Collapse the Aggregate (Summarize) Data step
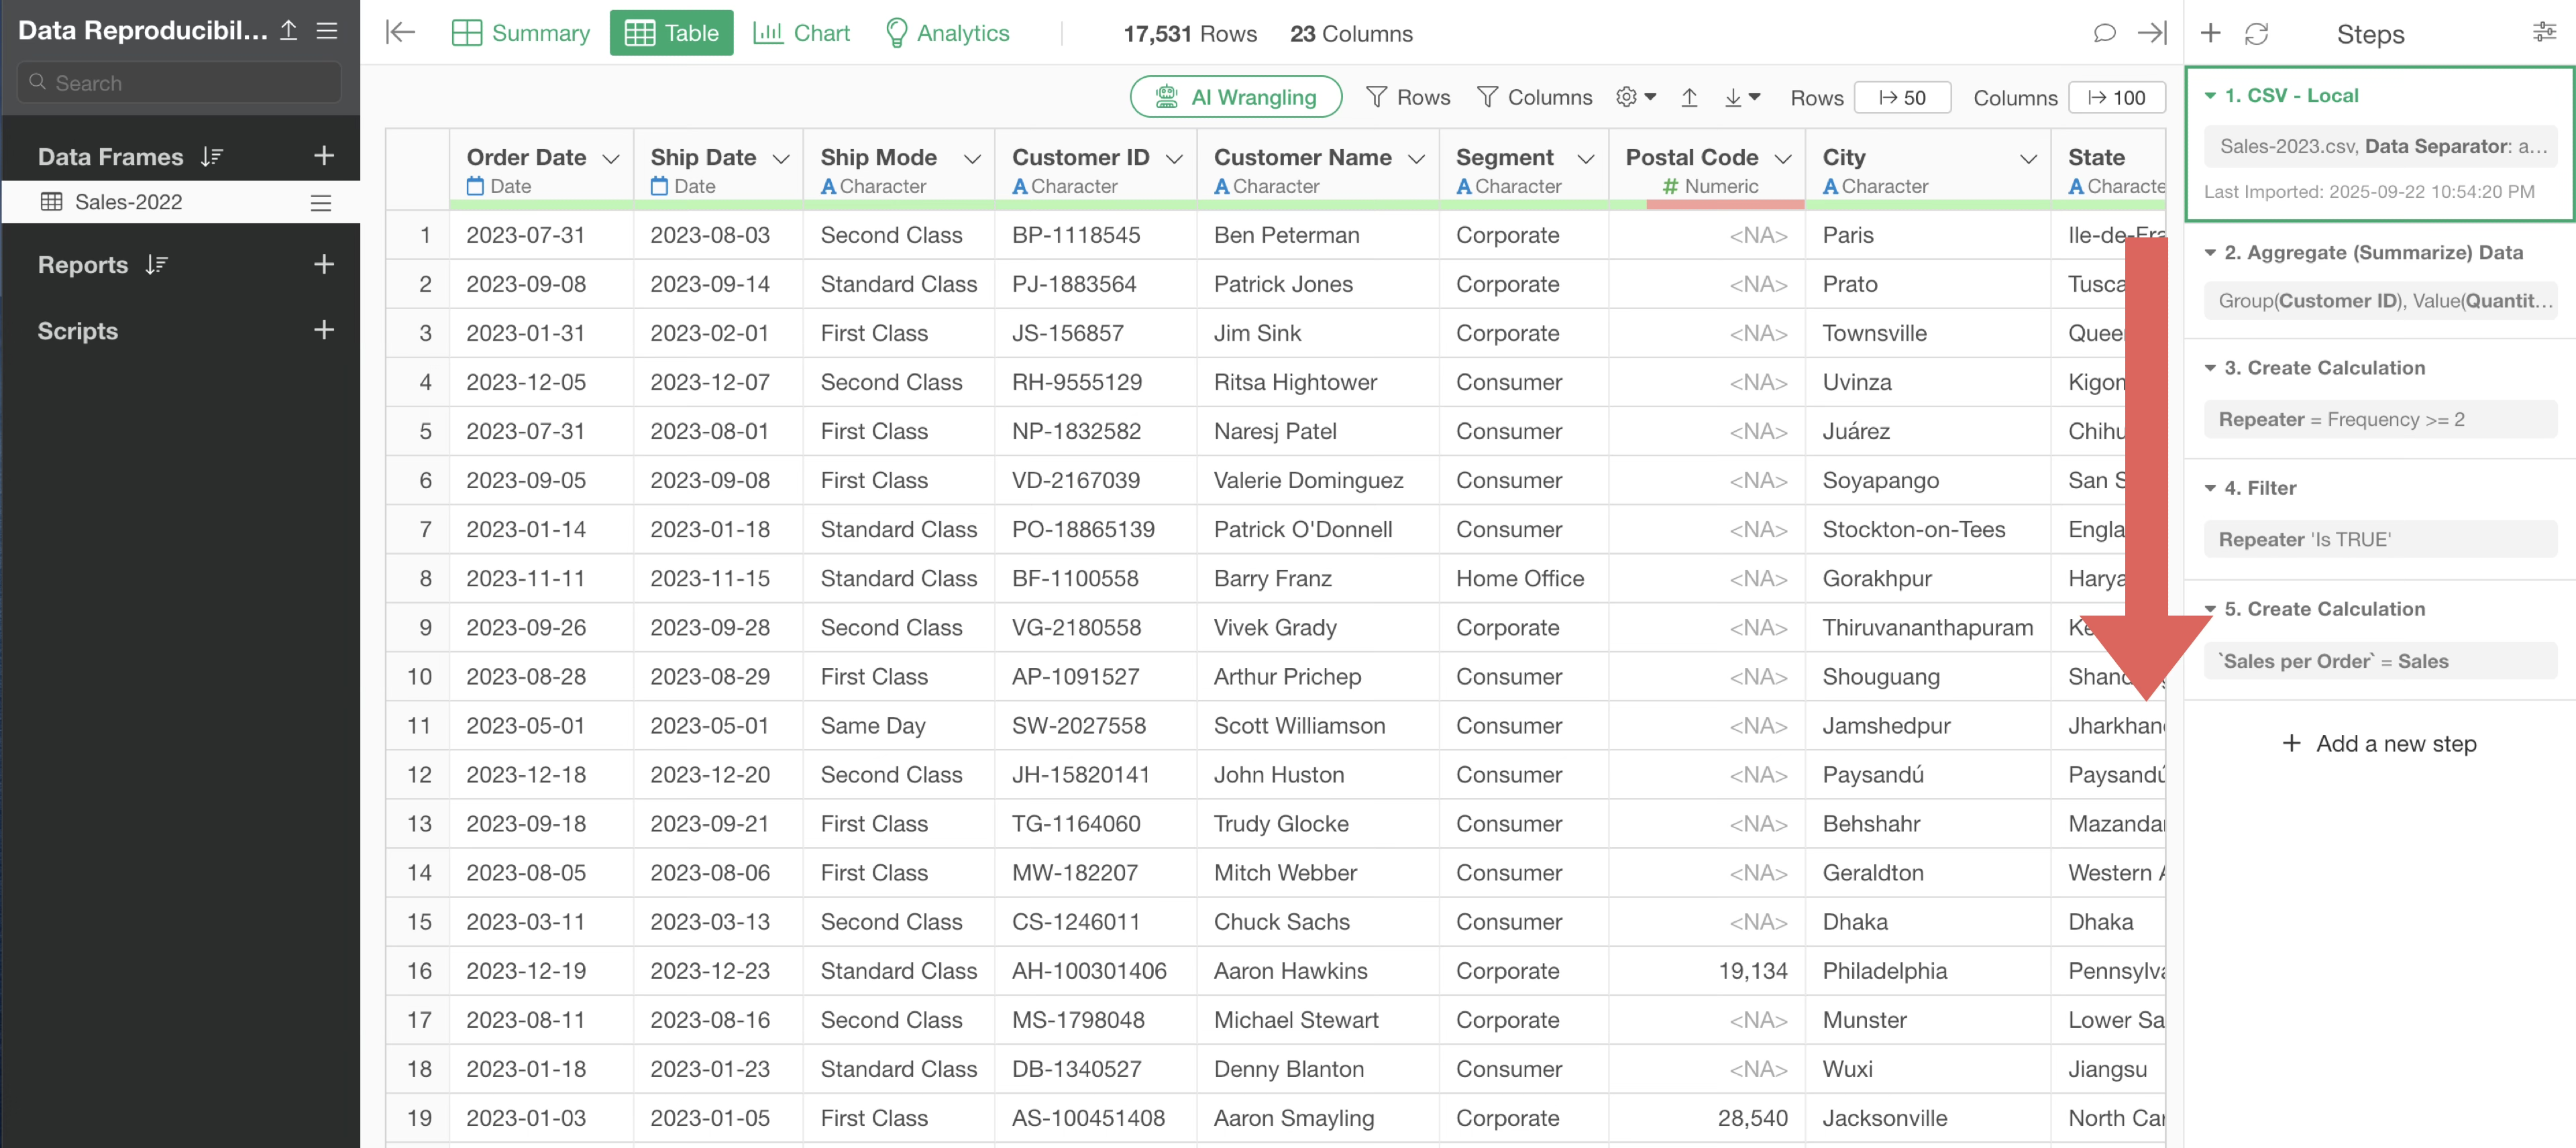This screenshot has height=1148, width=2576. (x=2210, y=253)
